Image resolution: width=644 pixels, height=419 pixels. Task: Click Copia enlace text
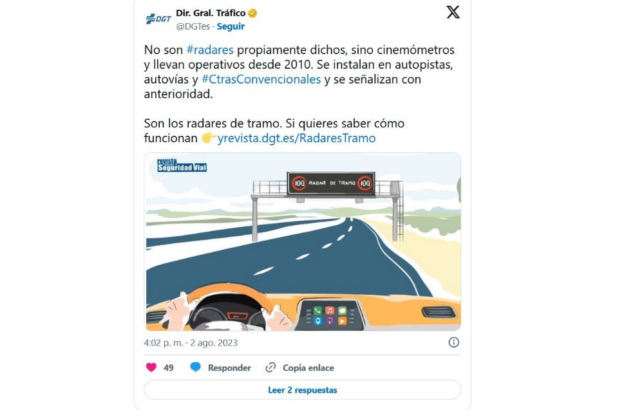click(x=308, y=368)
